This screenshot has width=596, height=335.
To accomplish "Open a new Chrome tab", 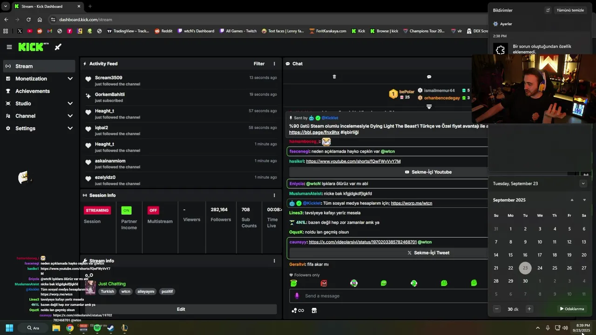I will tap(90, 7).
